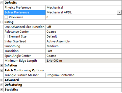The height and width of the screenshot is (93, 122).
Task: Expand the Advanced section
Action: coord(2,80)
